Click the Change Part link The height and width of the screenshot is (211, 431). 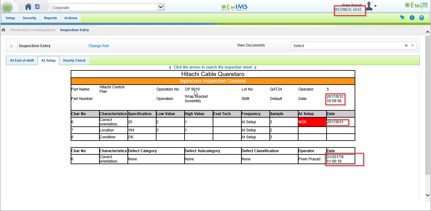tap(99, 46)
